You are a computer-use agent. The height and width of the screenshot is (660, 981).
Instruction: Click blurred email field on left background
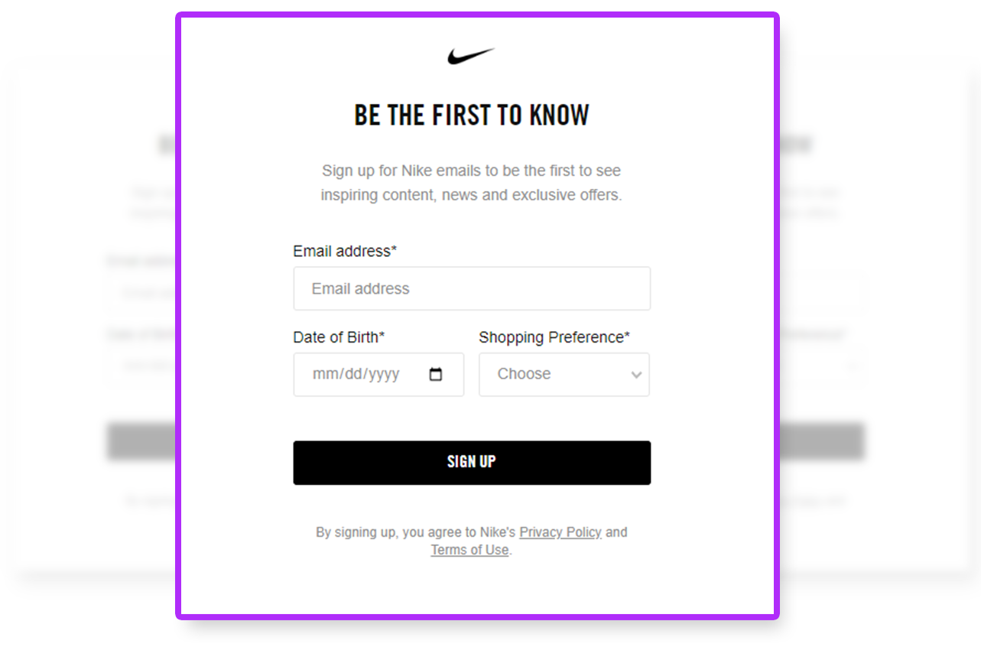(141, 293)
